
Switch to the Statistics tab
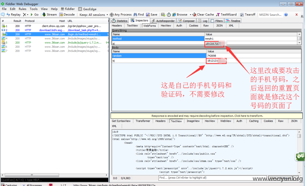[x=120, y=21]
